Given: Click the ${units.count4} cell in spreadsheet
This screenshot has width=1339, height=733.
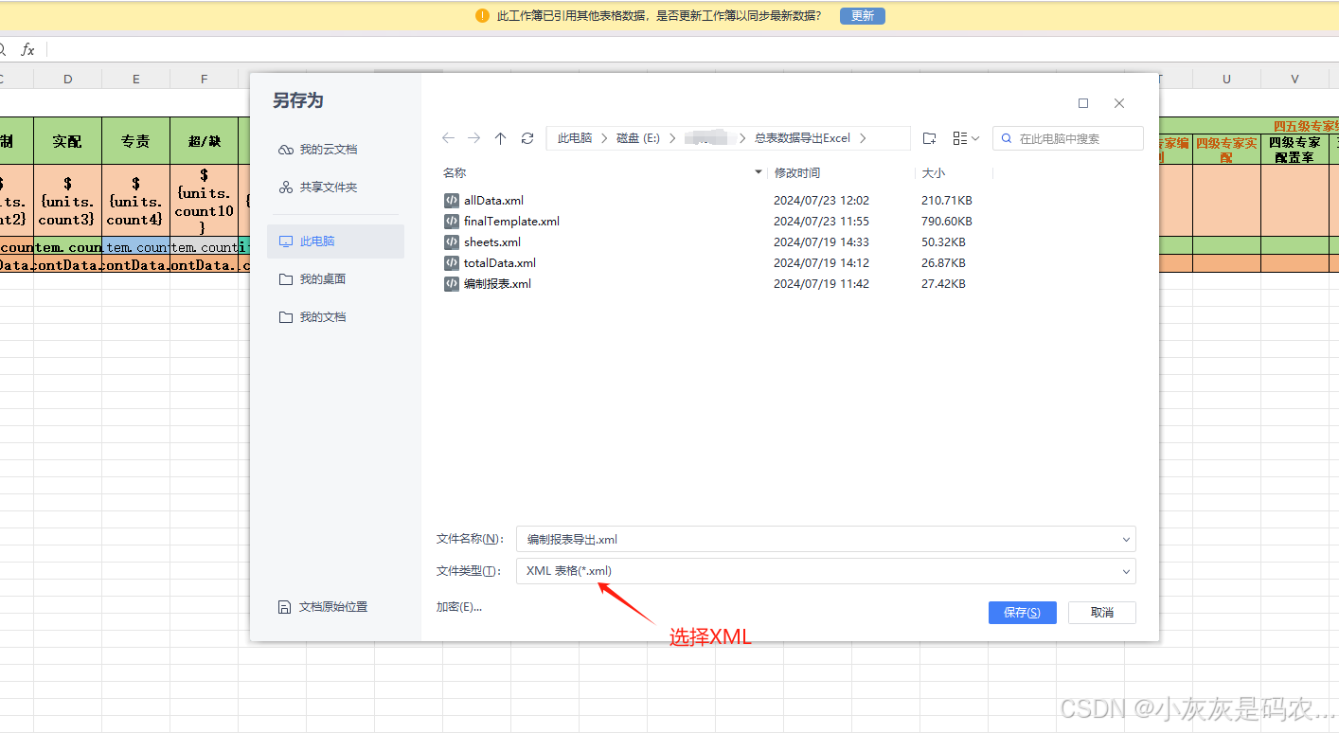Looking at the screenshot, I should tap(136, 201).
